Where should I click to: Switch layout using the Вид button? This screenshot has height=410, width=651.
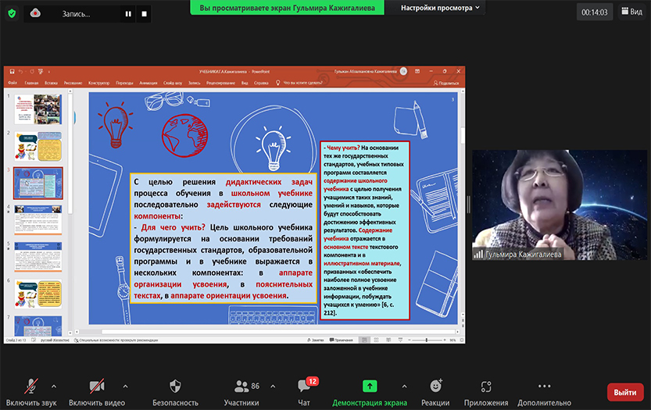[631, 12]
